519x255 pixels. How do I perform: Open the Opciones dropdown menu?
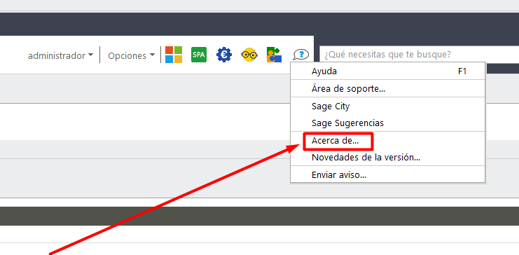pos(132,55)
